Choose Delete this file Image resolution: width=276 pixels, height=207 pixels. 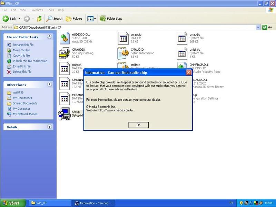(22, 72)
